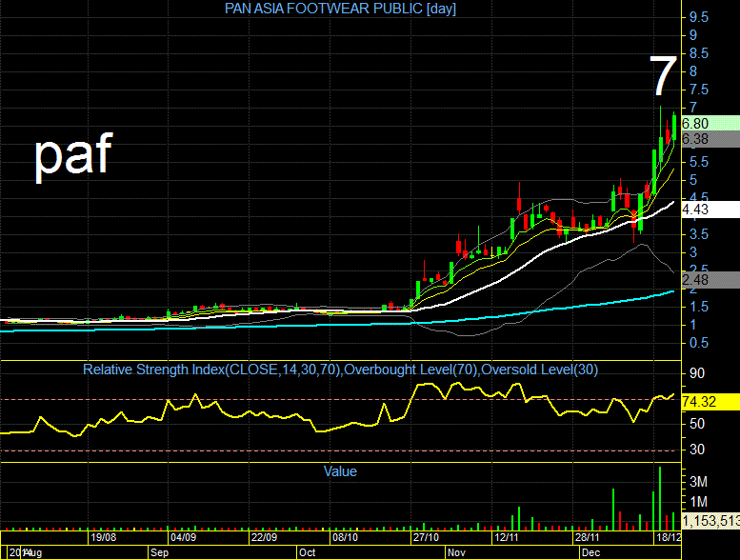Image resolution: width=740 pixels, height=560 pixels.
Task: Click the 2.48 lower band value label
Action: (x=710, y=280)
